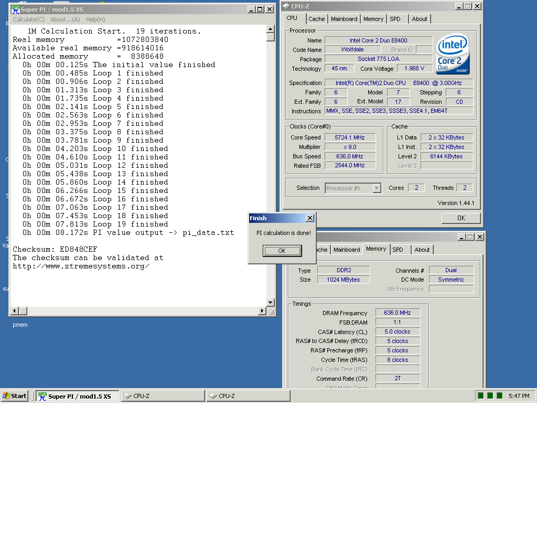Click the Wolfdale code name field

click(352, 49)
